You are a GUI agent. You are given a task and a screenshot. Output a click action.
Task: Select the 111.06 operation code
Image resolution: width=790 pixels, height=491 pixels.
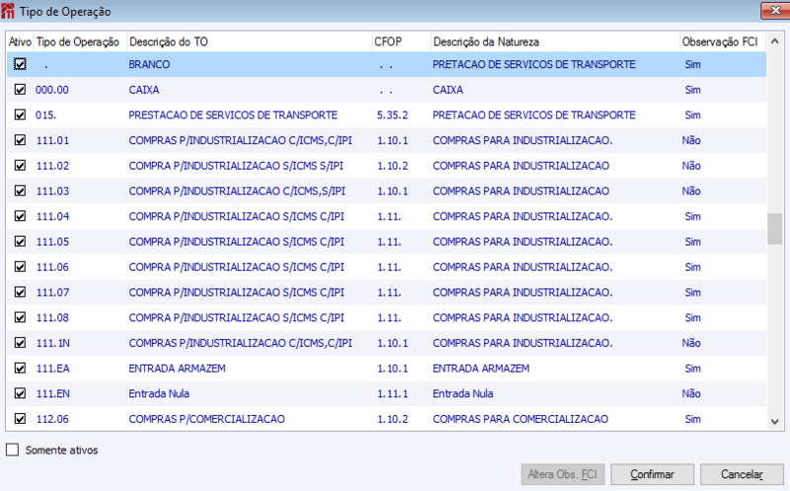[x=52, y=267]
